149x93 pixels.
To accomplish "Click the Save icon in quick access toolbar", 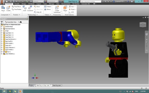I will [14, 2].
